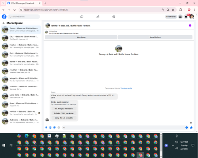Open Maria Elena conversation in the list

21,96
